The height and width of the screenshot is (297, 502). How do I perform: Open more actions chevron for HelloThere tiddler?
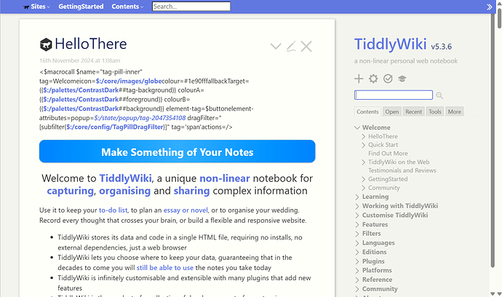coord(276,47)
